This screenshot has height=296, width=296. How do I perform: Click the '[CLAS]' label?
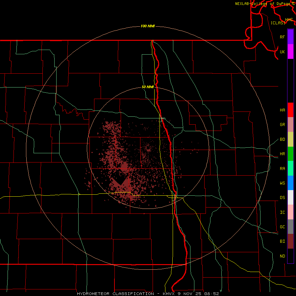[278, 23]
